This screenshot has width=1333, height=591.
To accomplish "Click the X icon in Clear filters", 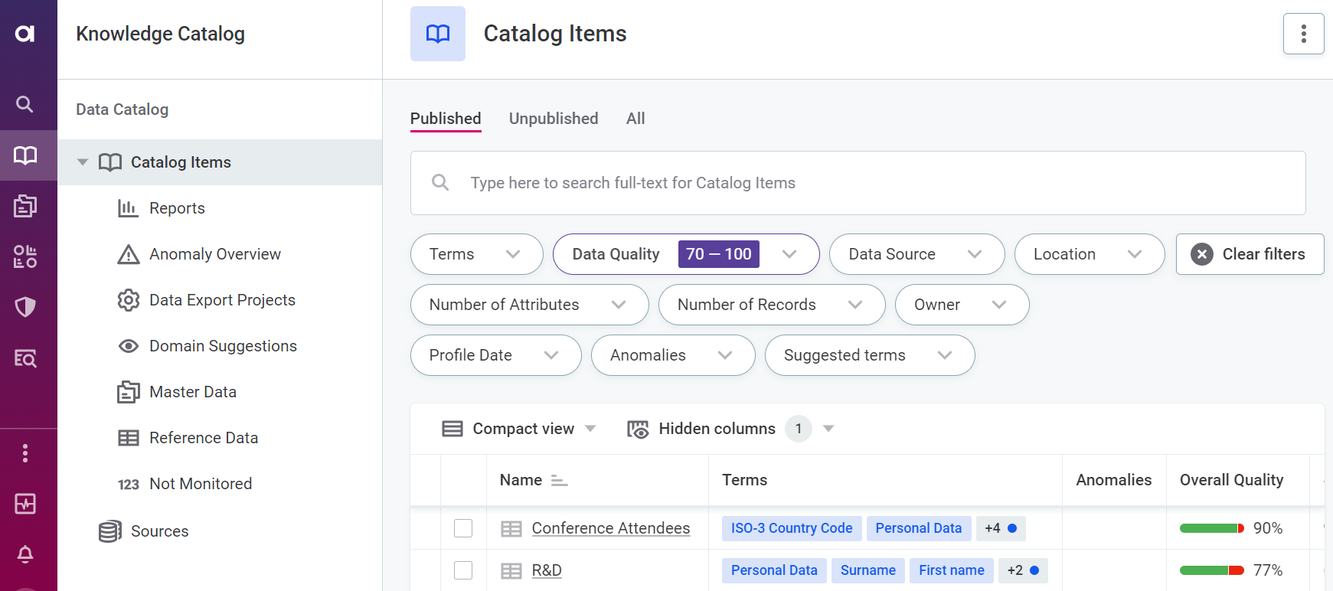I will [x=1202, y=254].
